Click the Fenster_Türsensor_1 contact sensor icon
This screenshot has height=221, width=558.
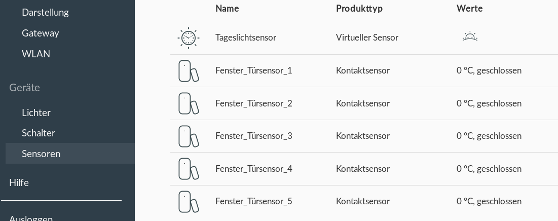(188, 71)
